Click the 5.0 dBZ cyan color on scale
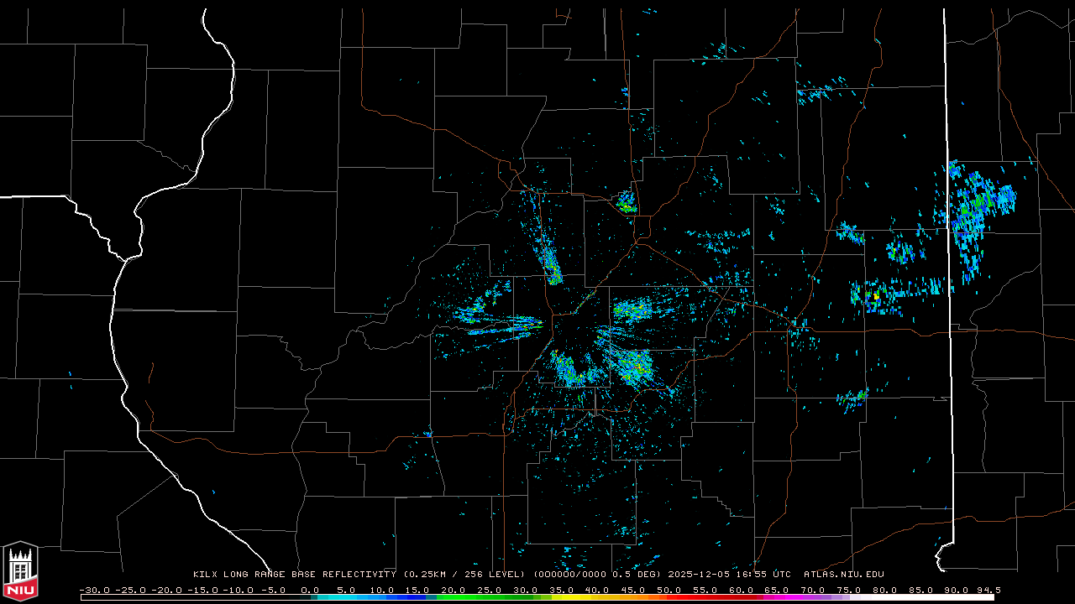This screenshot has height=604, width=1075. coord(346,597)
